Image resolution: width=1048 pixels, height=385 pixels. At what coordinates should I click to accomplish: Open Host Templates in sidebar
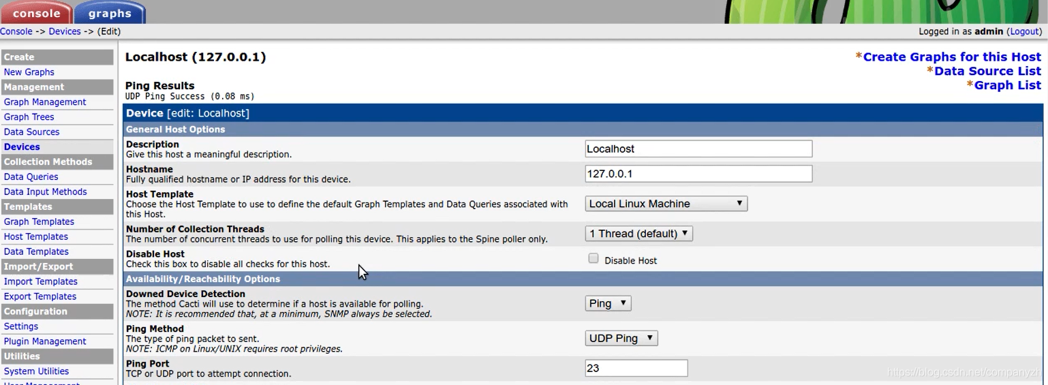35,236
